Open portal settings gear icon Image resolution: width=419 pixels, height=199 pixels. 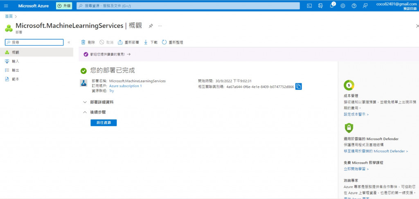343,6
